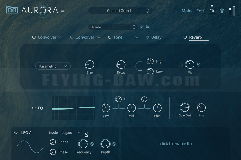The image size is (241, 160).
Task: Click the EQ Gain Out knob
Action: 184,108
